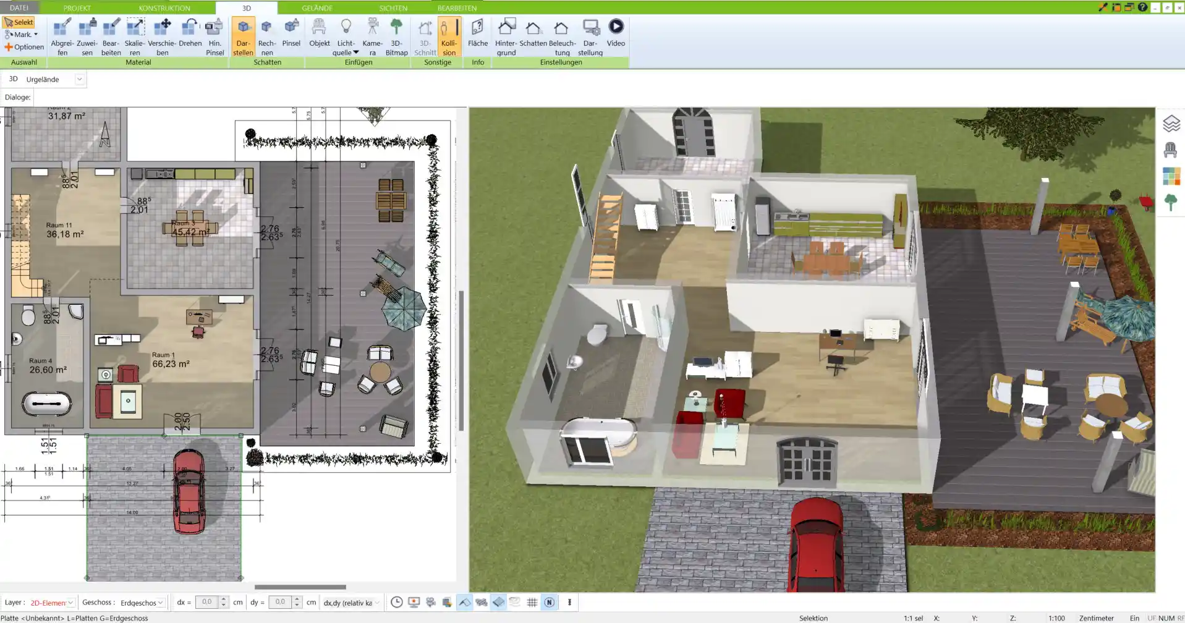Open the Mark. dropdown arrow
This screenshot has height=623, width=1185.
coord(36,35)
